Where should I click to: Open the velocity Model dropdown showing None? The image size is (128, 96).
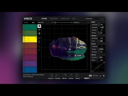click(102, 60)
